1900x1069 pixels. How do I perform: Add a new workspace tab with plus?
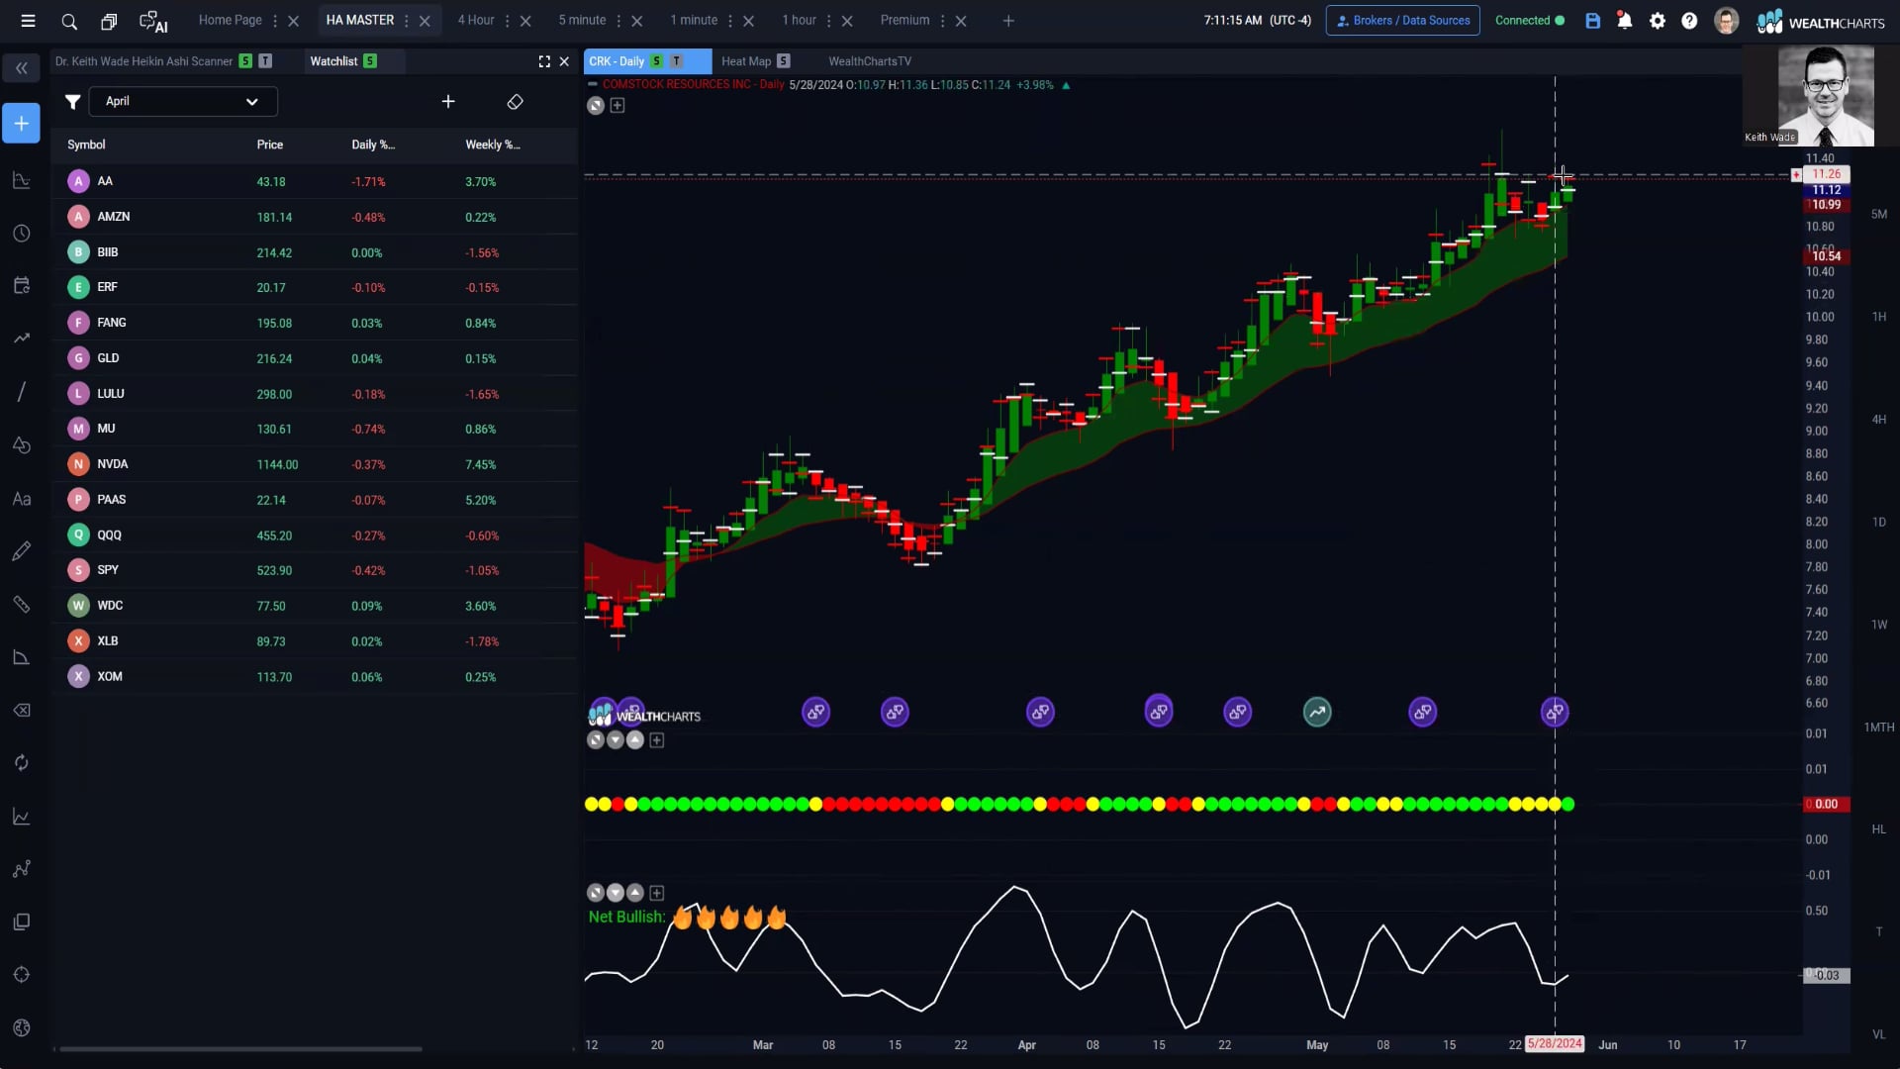tap(1008, 21)
